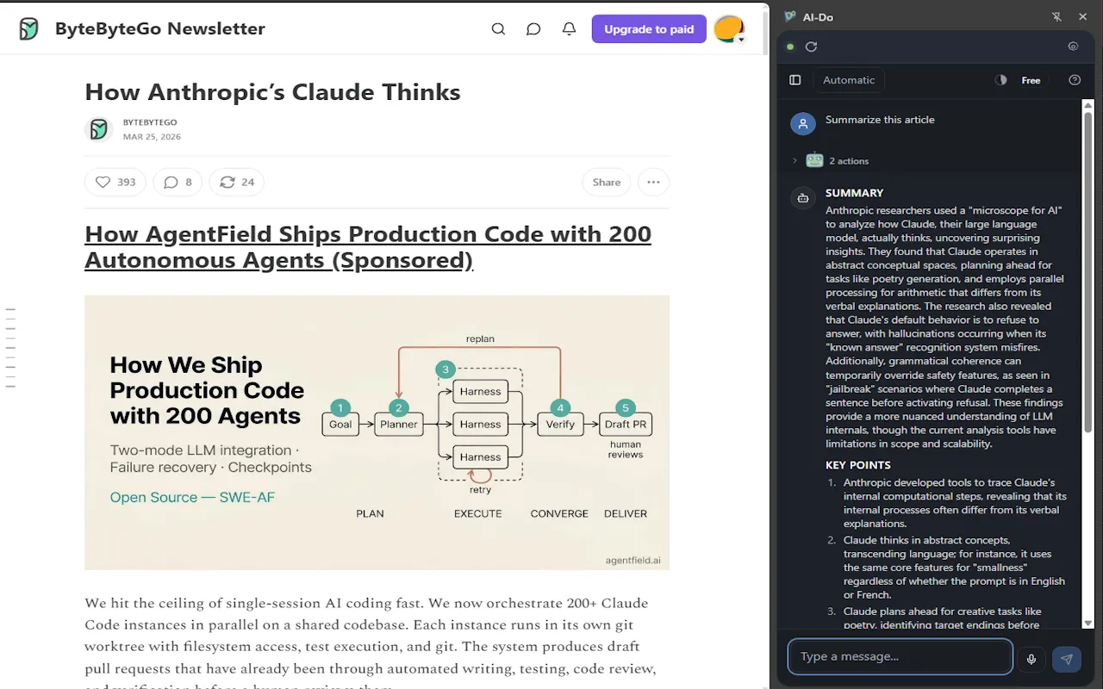The height and width of the screenshot is (689, 1103).
Task: Open the help question mark icon
Action: point(1074,79)
